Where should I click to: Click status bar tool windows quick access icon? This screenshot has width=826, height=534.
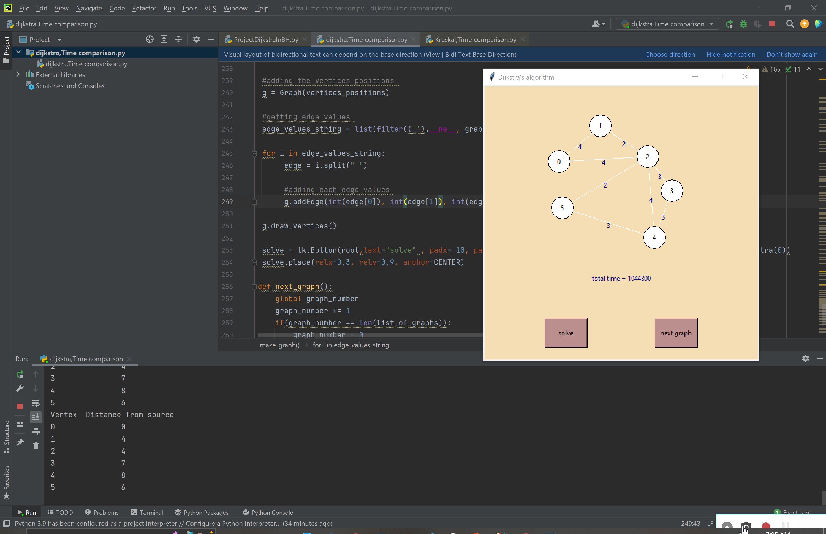point(6,523)
